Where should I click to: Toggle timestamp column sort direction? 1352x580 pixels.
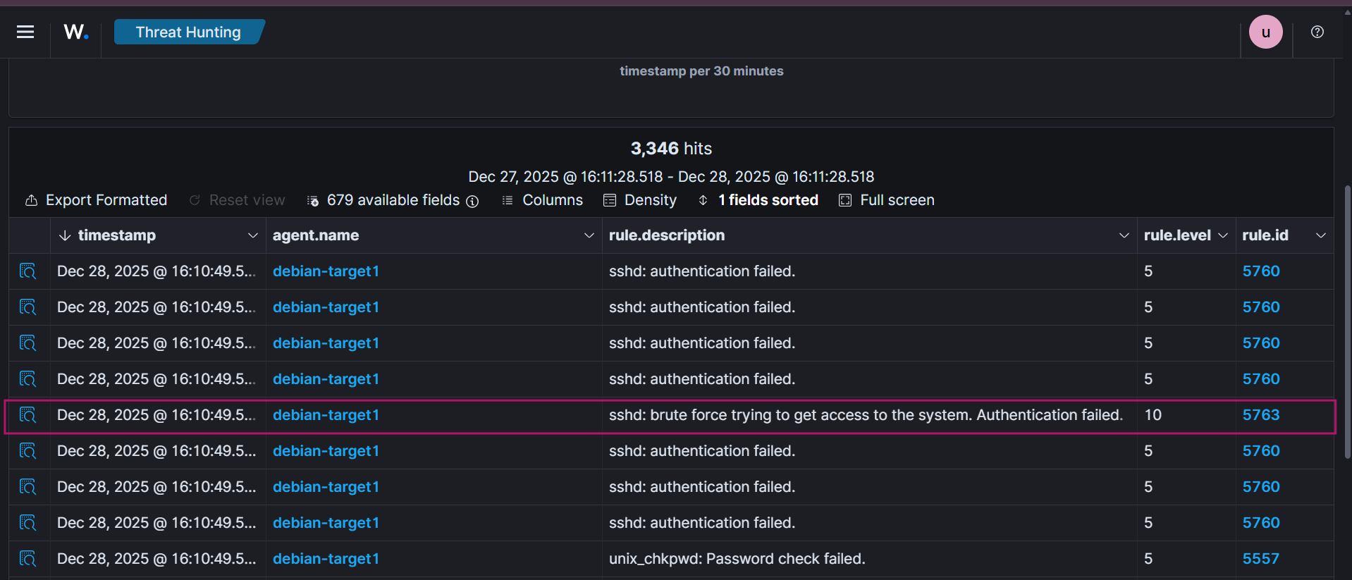66,235
